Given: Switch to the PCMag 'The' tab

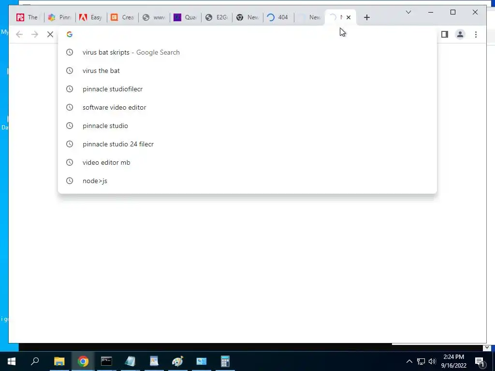Looking at the screenshot, I should pyautogui.click(x=27, y=17).
